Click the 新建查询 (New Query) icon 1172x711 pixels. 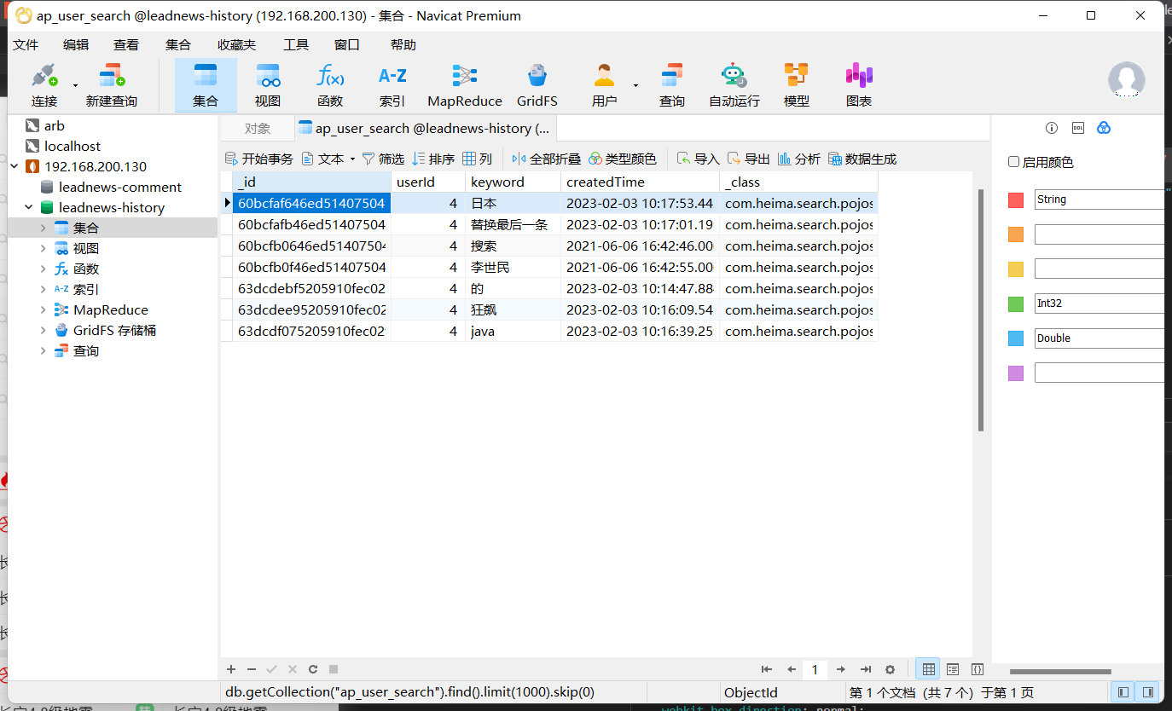111,84
